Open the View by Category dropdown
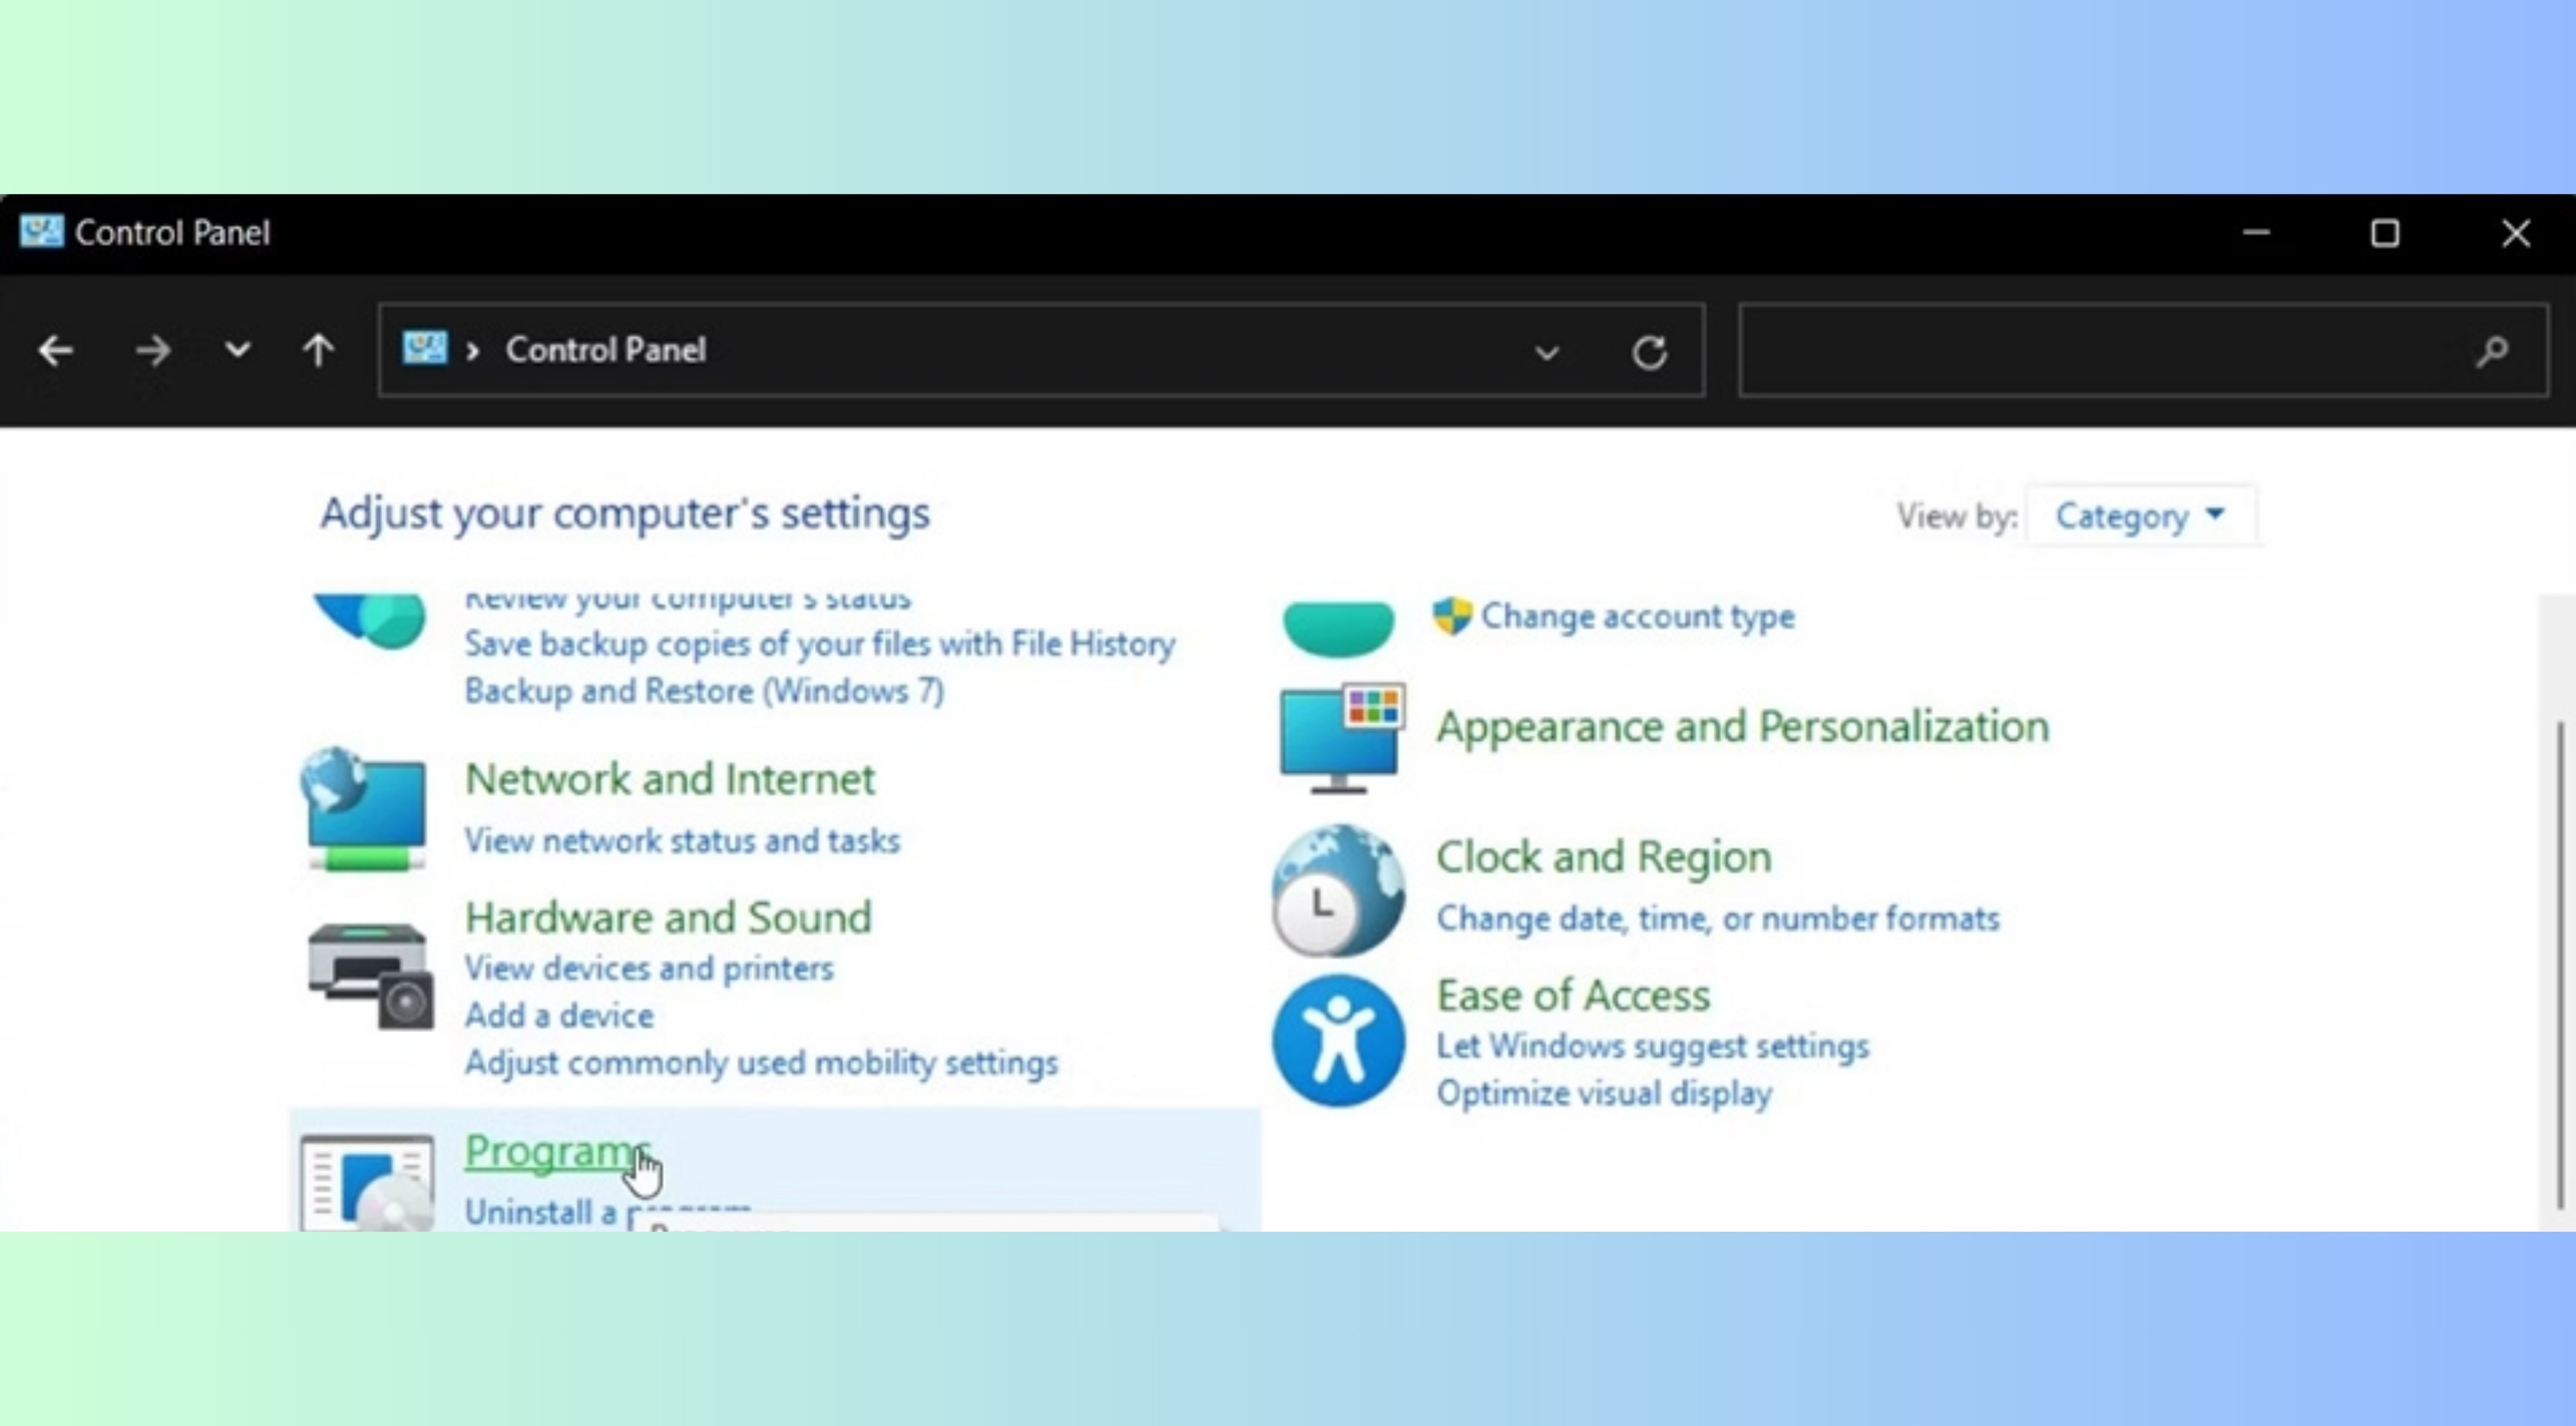The height and width of the screenshot is (1426, 2576). point(2140,516)
